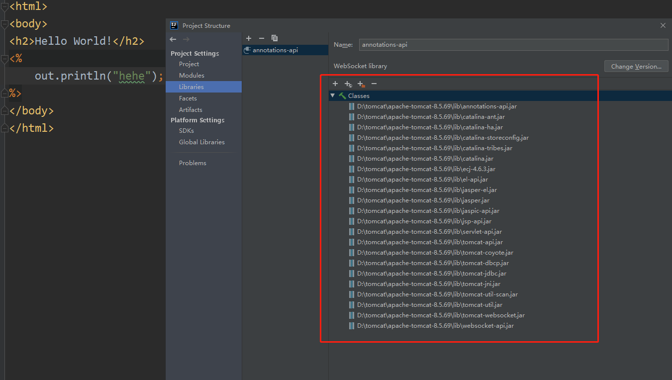Click the IntelliJ logo in the Project Structure title
The width and height of the screenshot is (672, 380).
point(174,25)
